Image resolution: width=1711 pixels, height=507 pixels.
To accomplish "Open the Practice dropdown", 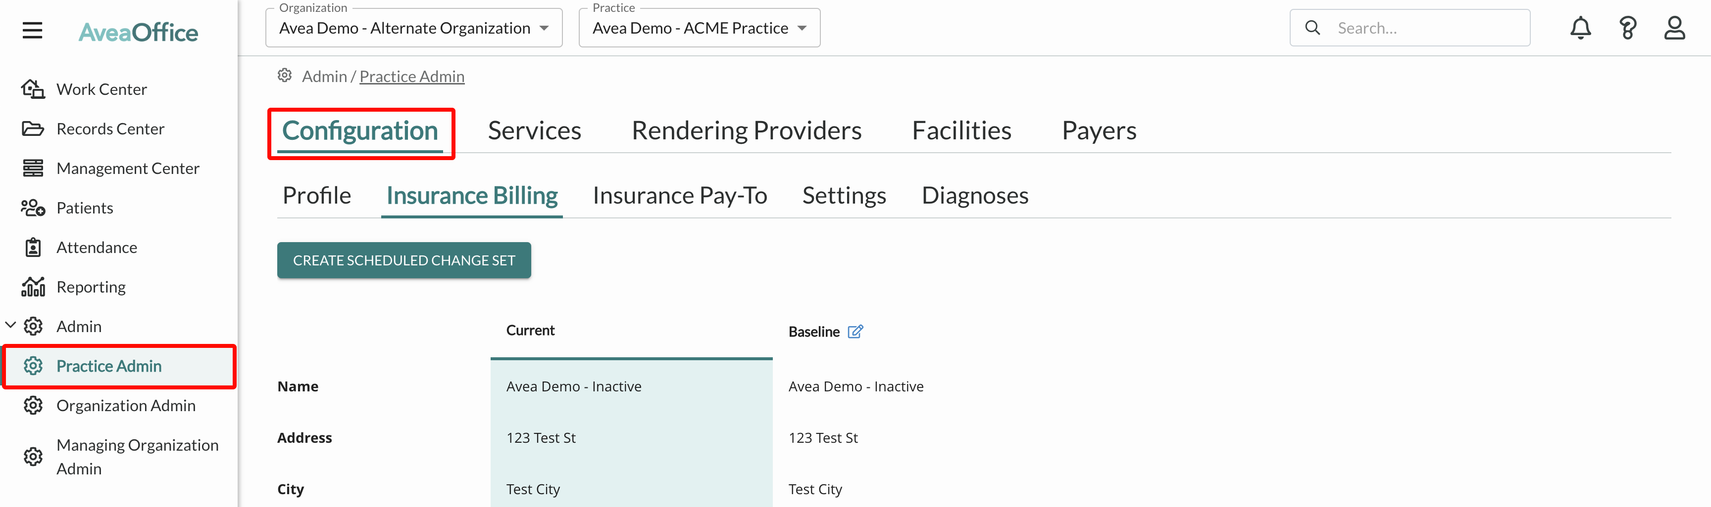I will pyautogui.click(x=700, y=28).
